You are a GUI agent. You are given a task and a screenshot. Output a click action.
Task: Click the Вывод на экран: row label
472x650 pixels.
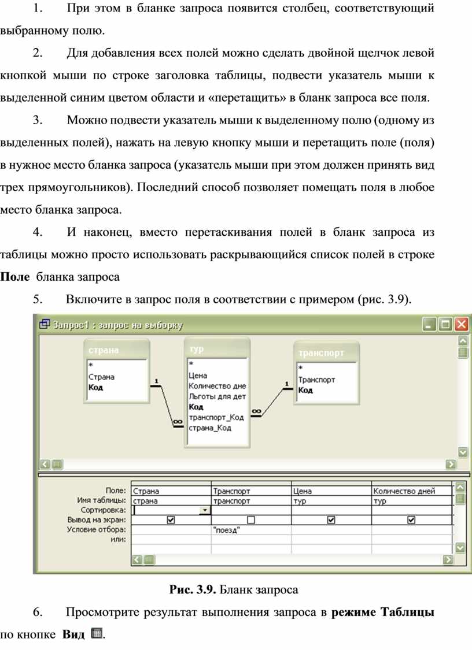pyautogui.click(x=97, y=520)
